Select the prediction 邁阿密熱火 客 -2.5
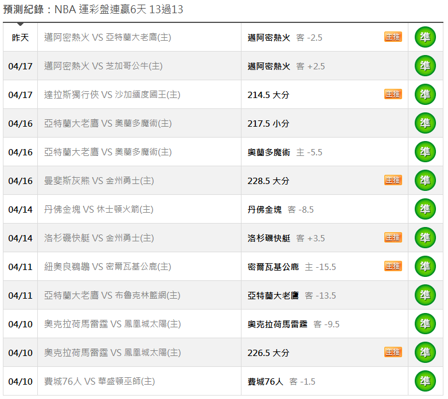Screen dimensions: 448x399 pos(285,38)
